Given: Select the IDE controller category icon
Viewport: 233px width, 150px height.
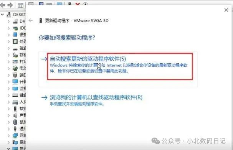Looking at the screenshot, I should tap(15, 28).
